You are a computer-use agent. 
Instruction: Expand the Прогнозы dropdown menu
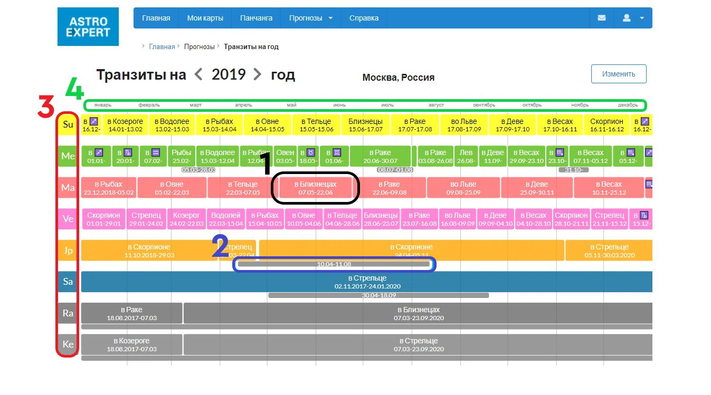pyautogui.click(x=311, y=18)
